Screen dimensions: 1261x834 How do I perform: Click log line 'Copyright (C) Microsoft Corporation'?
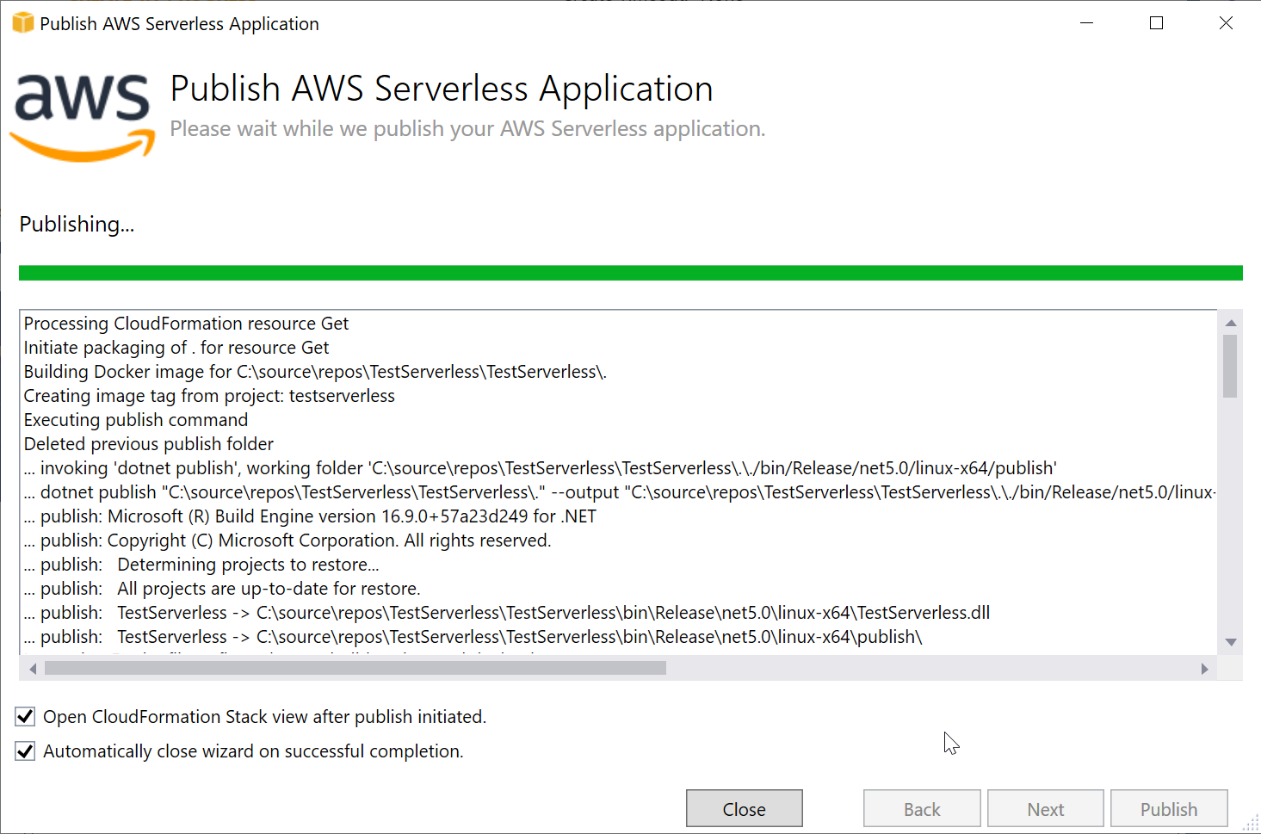coord(287,541)
